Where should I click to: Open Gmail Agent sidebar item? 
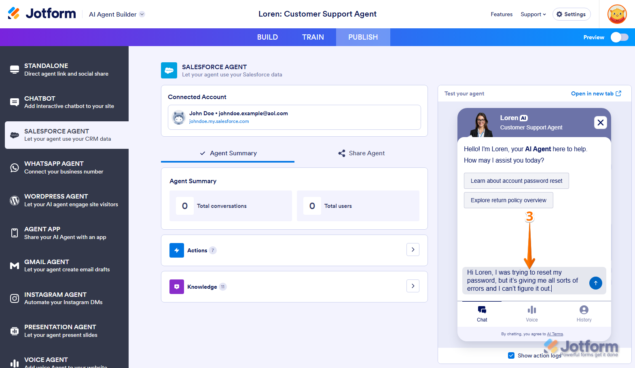[67, 266]
